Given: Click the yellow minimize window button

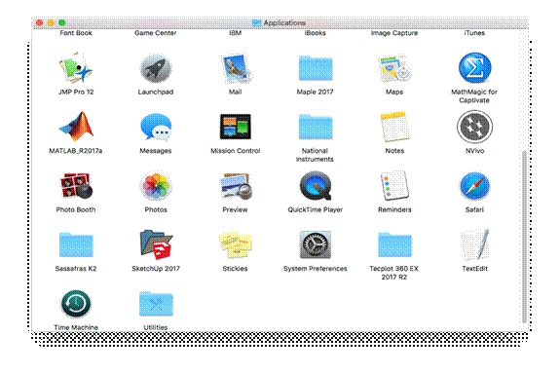Looking at the screenshot, I should pos(51,22).
